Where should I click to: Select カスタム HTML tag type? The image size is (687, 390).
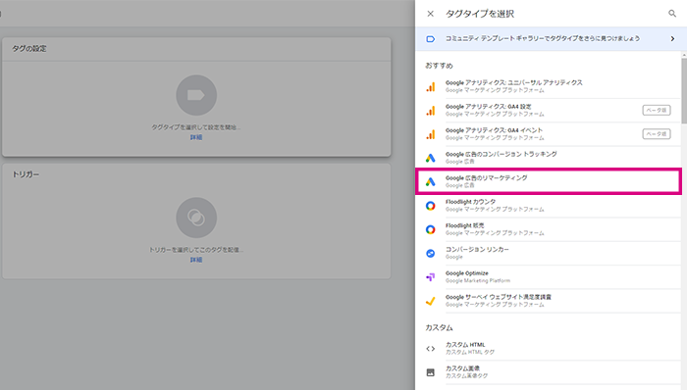pos(465,345)
